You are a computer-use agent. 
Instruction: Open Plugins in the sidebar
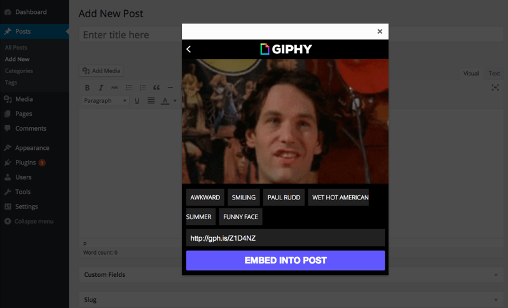(25, 163)
